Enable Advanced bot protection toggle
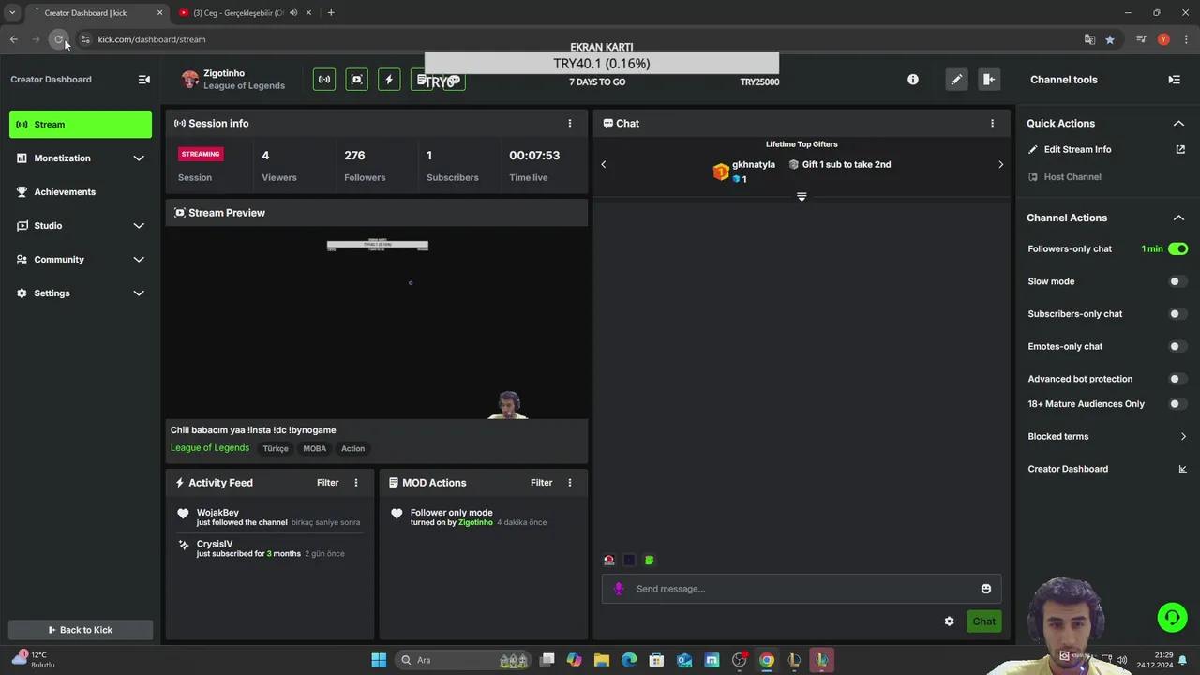The width and height of the screenshot is (1200, 675). coord(1178,379)
